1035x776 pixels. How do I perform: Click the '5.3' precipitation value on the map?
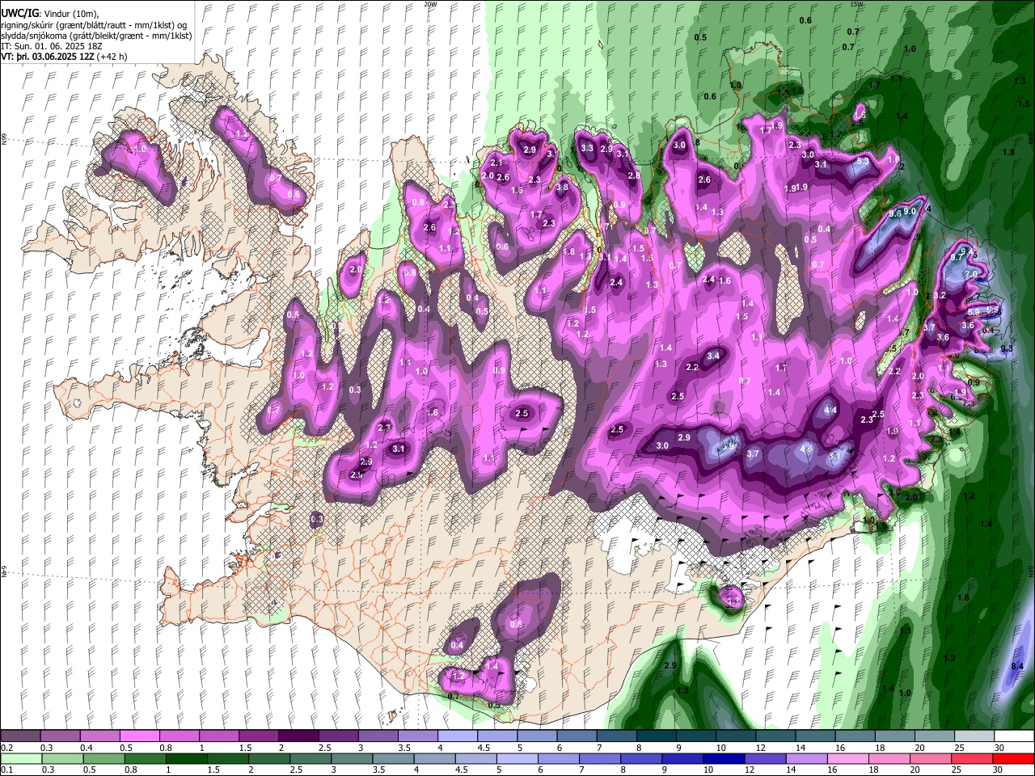(x=863, y=162)
